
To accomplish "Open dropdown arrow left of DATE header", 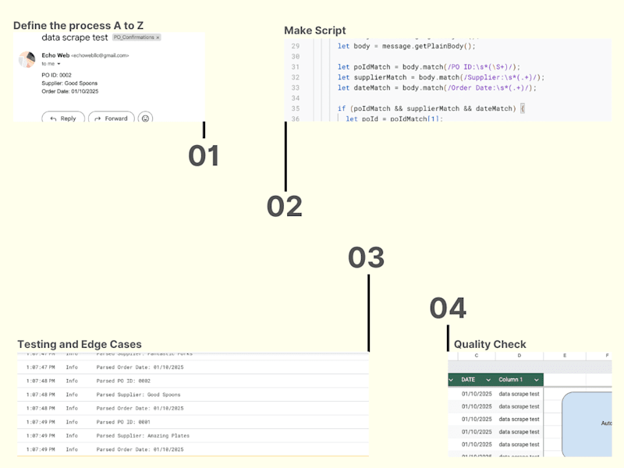I will [451, 380].
